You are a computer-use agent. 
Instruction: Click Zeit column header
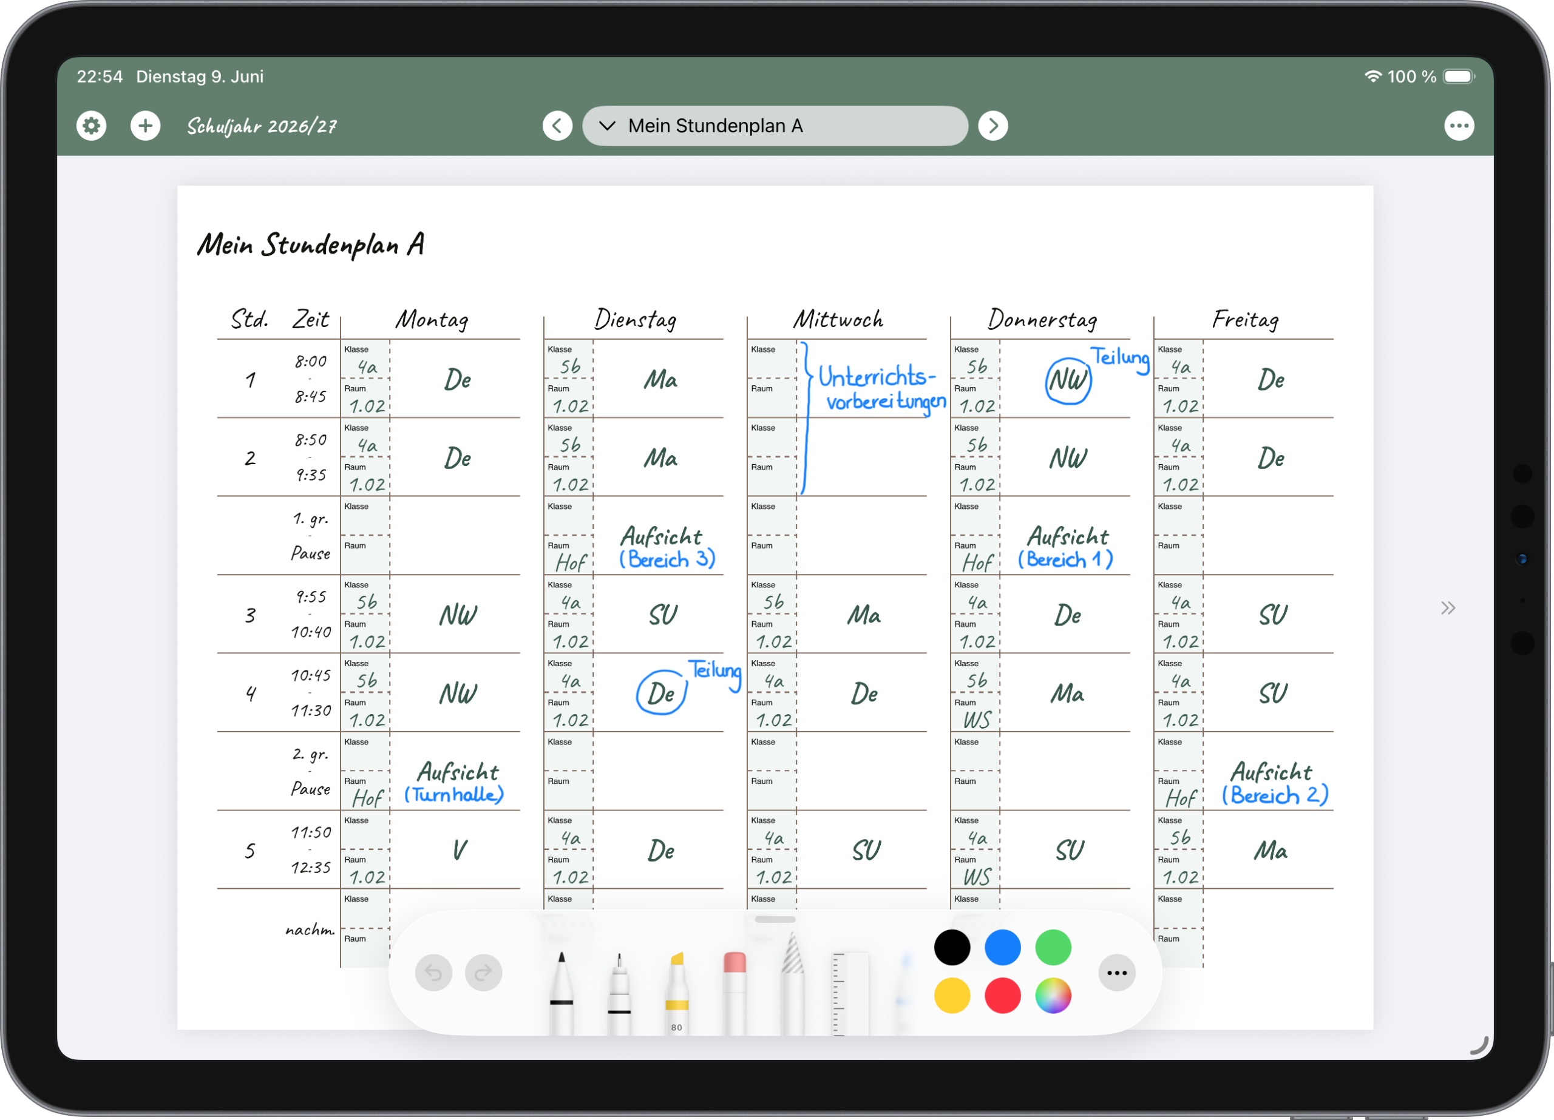pos(310,319)
